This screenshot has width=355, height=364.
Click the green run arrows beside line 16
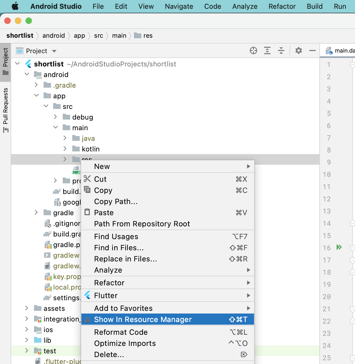point(339,247)
